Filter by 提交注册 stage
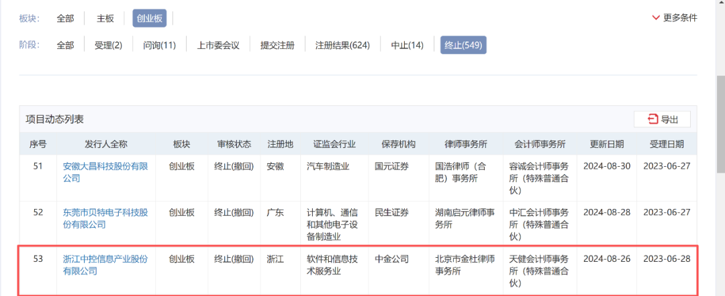This screenshot has height=296, width=725. tap(277, 46)
